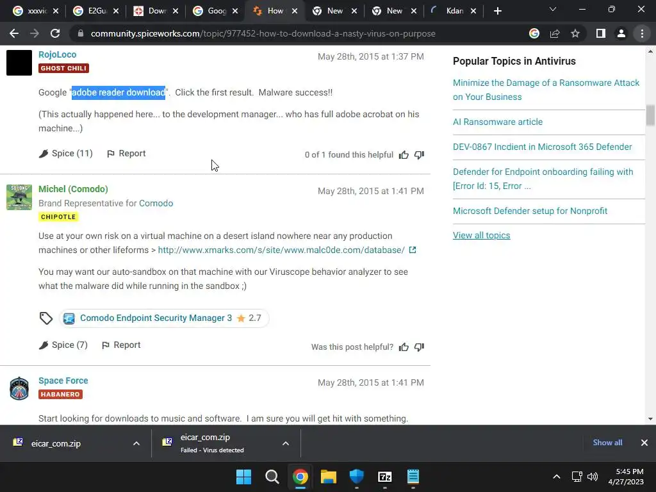
Task: Report Michel (Comodo)'s post
Action: [121, 345]
